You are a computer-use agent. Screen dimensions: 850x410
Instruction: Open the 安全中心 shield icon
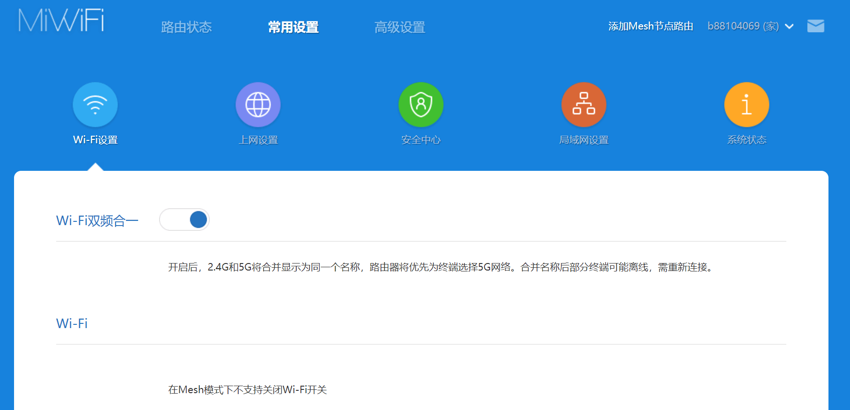coord(421,104)
